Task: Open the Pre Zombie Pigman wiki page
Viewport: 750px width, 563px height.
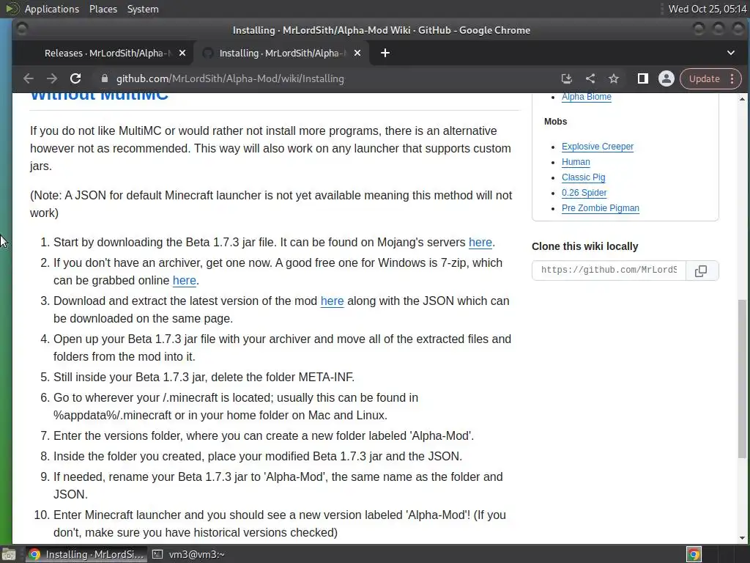Action: click(601, 207)
